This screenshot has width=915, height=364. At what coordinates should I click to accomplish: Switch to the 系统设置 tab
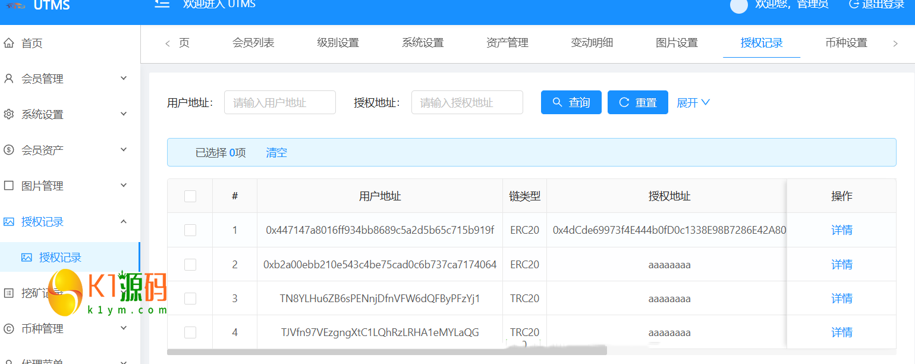423,43
